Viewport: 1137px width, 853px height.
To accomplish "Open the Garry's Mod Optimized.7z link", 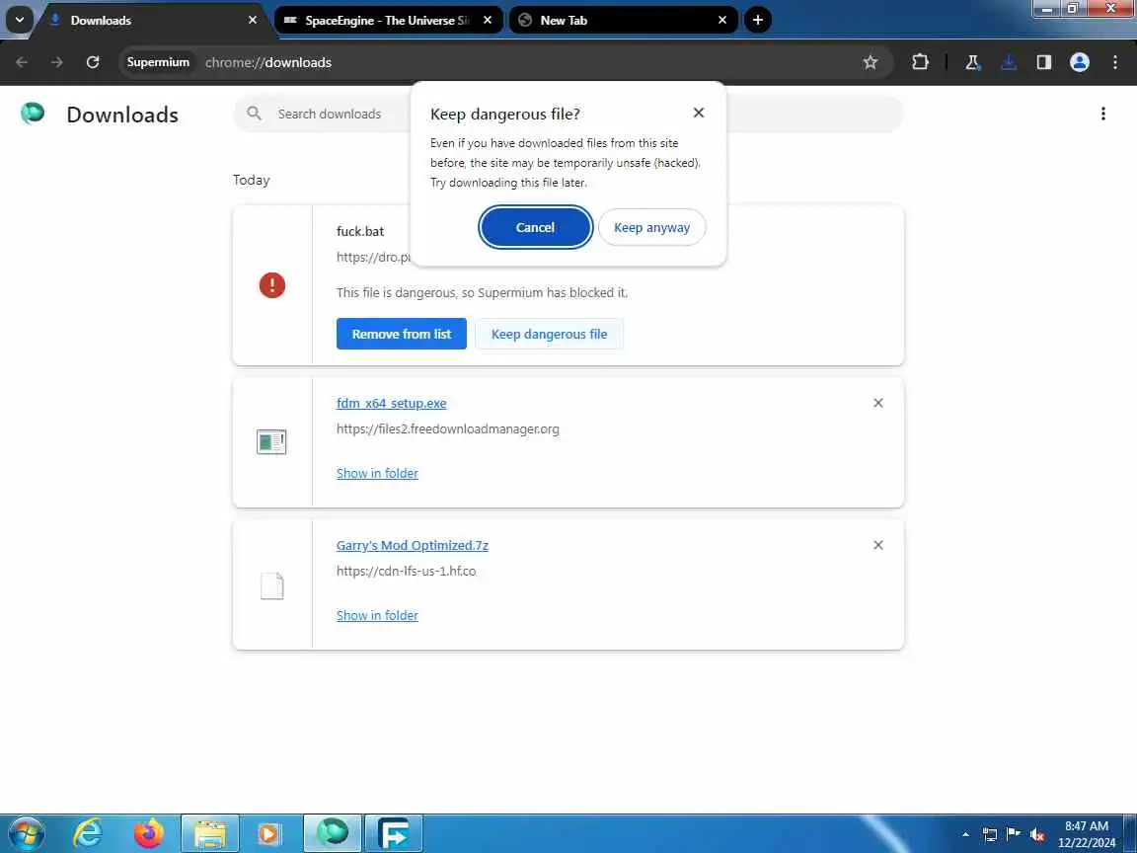I will click(x=412, y=545).
